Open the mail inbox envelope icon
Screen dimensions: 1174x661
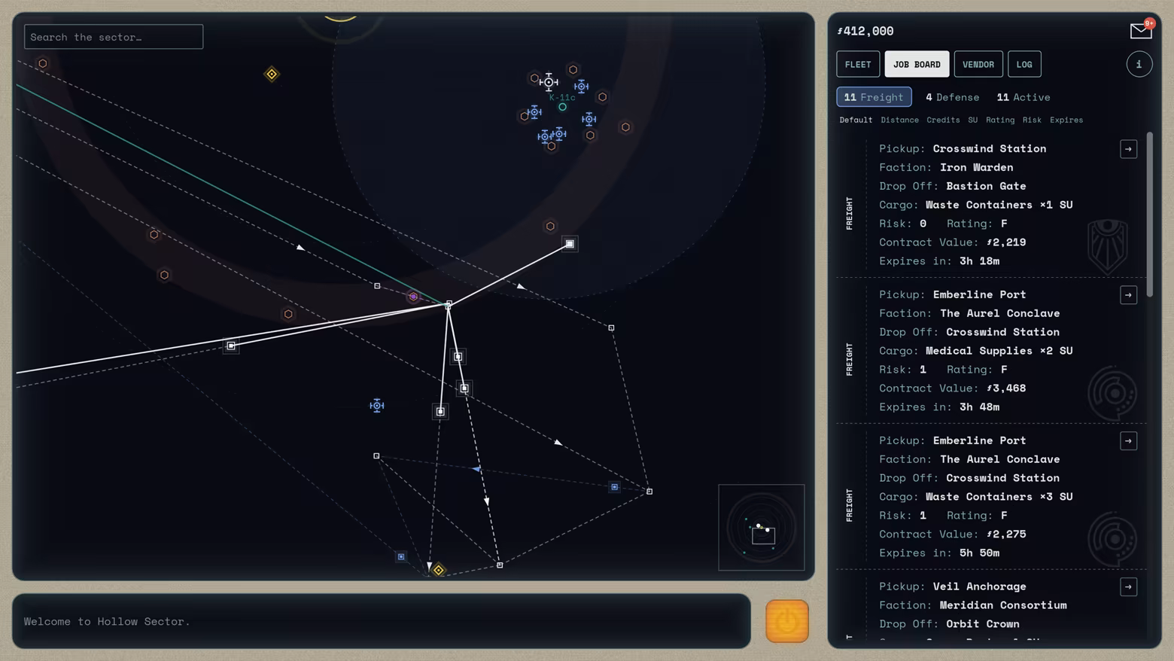tap(1141, 30)
